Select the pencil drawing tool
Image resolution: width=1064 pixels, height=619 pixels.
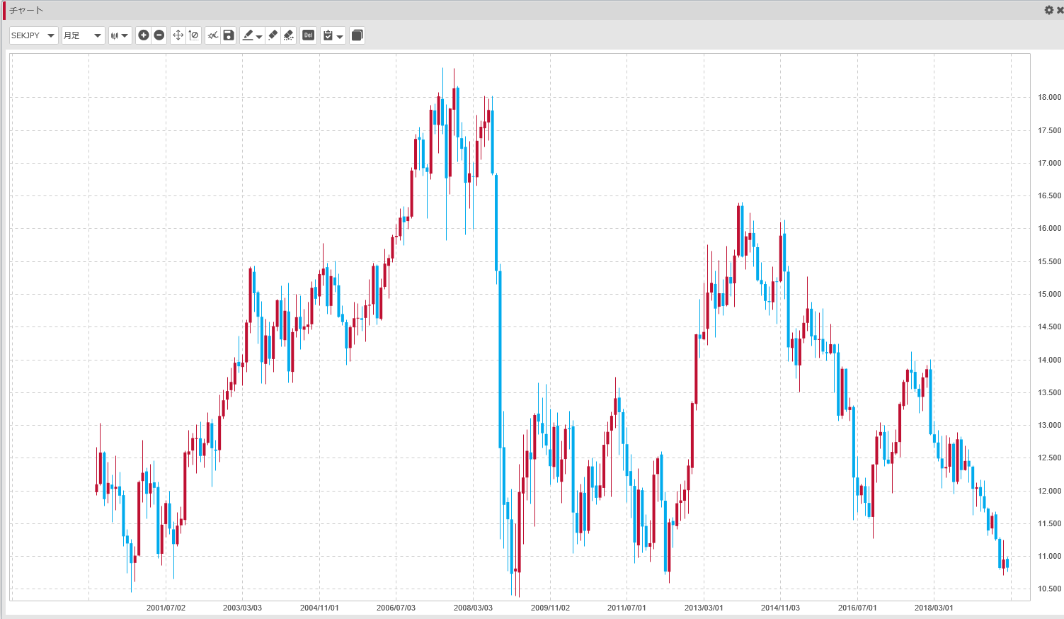tap(247, 35)
